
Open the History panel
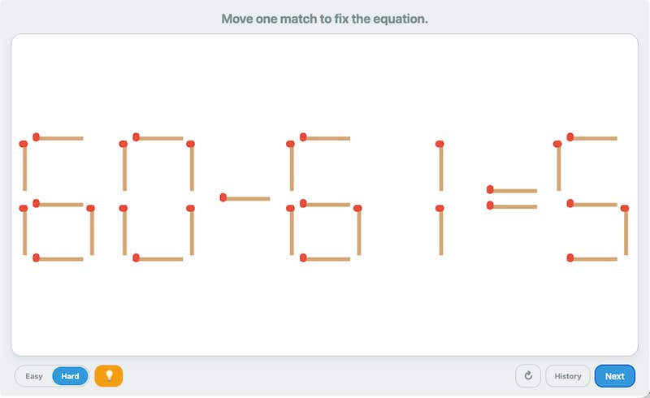[x=568, y=376]
